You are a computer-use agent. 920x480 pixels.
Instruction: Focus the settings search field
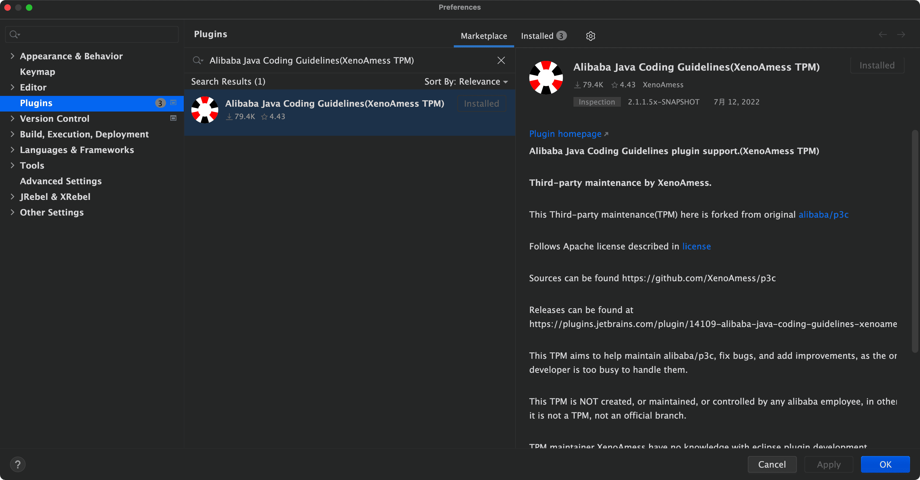coord(92,34)
